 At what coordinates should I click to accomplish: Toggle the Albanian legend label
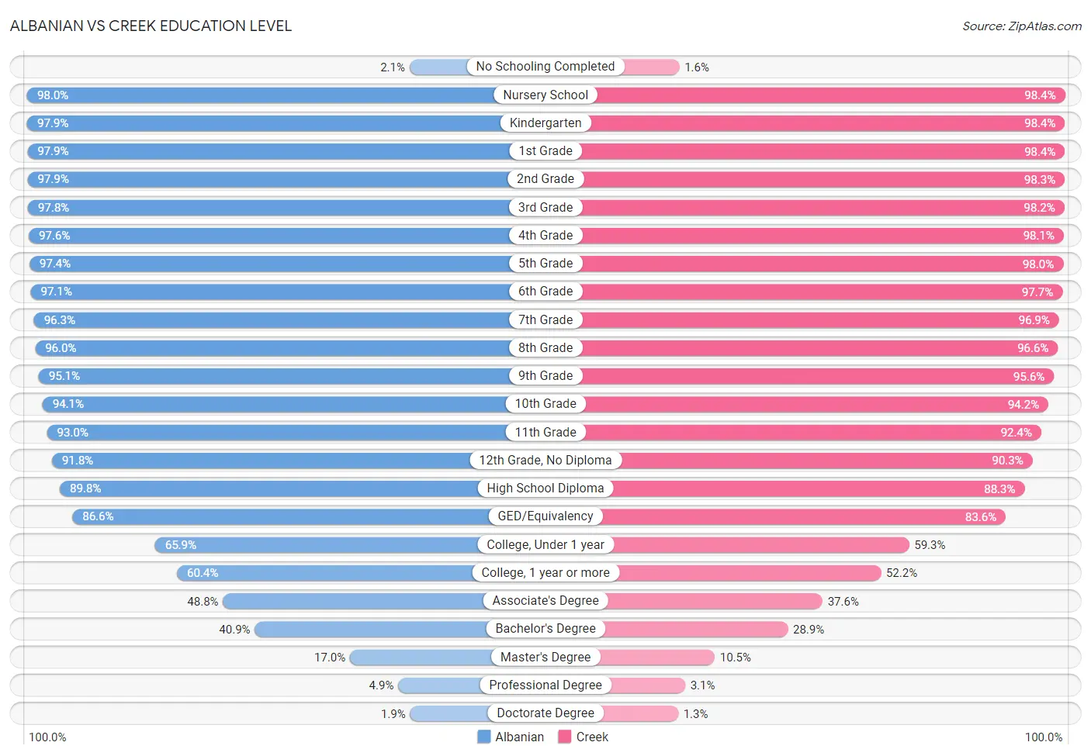pos(519,737)
